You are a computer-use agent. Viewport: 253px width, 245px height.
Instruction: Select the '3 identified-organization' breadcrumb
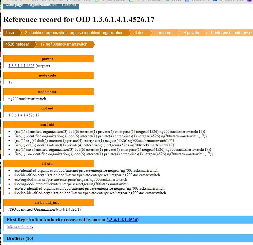[74, 33]
